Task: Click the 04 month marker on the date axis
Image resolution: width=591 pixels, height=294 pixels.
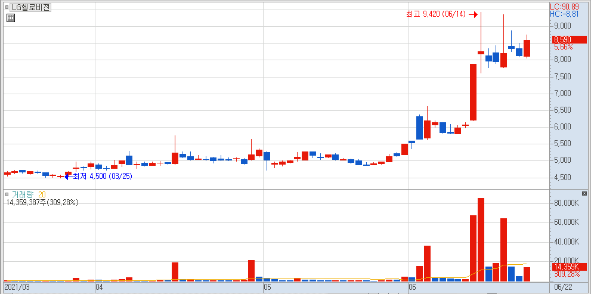Action: point(100,287)
